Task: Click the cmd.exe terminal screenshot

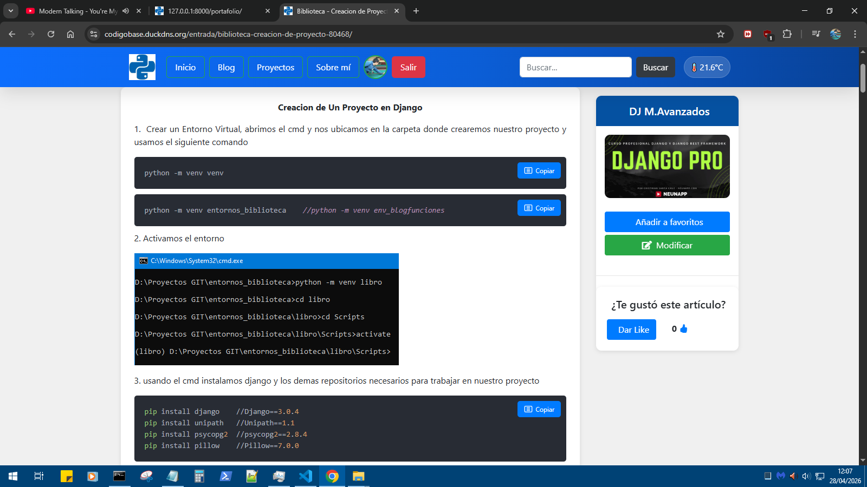Action: tap(267, 309)
